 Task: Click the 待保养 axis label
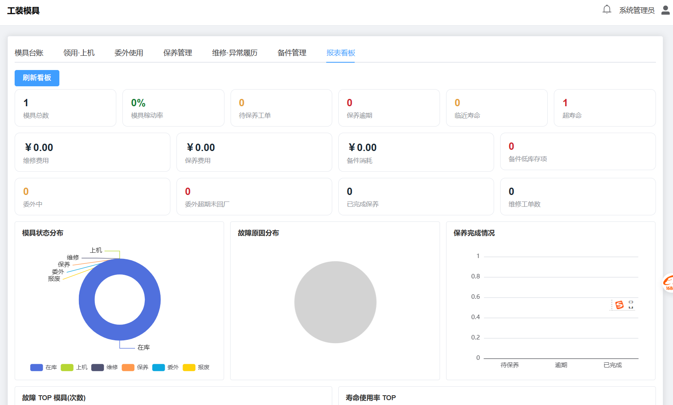[510, 365]
